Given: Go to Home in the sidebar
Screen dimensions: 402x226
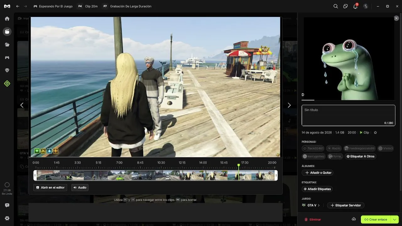Looking at the screenshot, I should (x=7, y=19).
